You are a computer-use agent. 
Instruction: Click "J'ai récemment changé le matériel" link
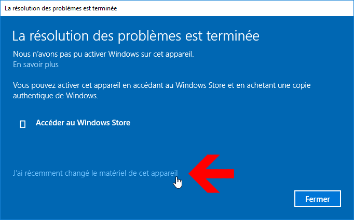click(x=96, y=173)
